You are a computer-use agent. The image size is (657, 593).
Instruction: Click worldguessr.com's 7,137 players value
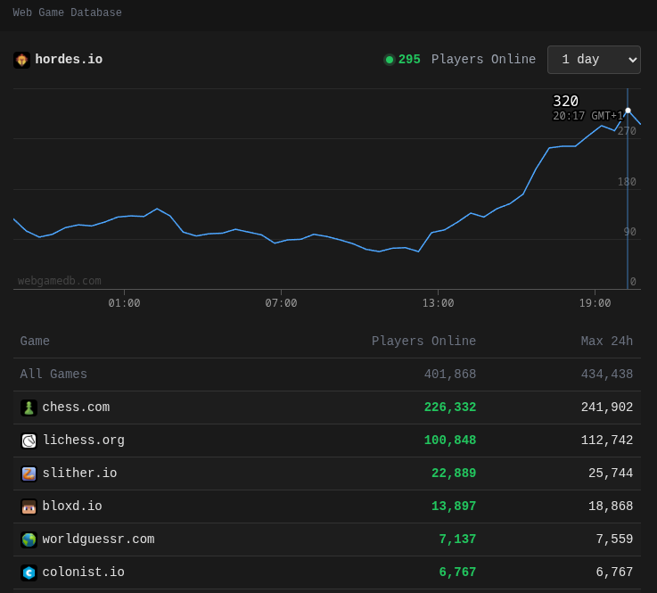(x=457, y=539)
